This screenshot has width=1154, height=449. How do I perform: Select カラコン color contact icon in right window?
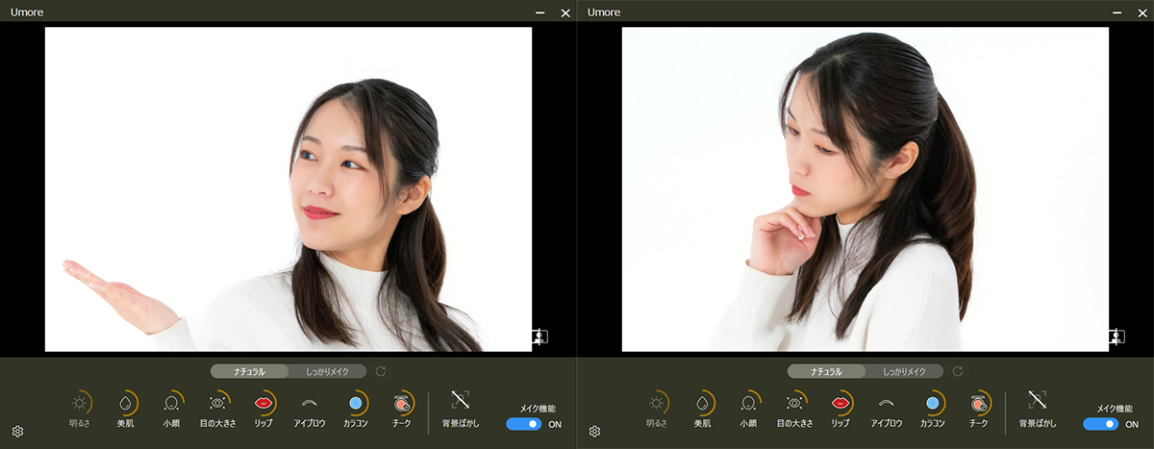pyautogui.click(x=932, y=404)
